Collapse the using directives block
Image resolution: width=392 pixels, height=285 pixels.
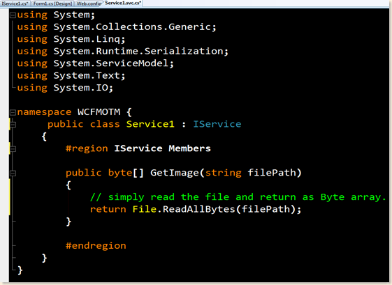click(x=13, y=15)
